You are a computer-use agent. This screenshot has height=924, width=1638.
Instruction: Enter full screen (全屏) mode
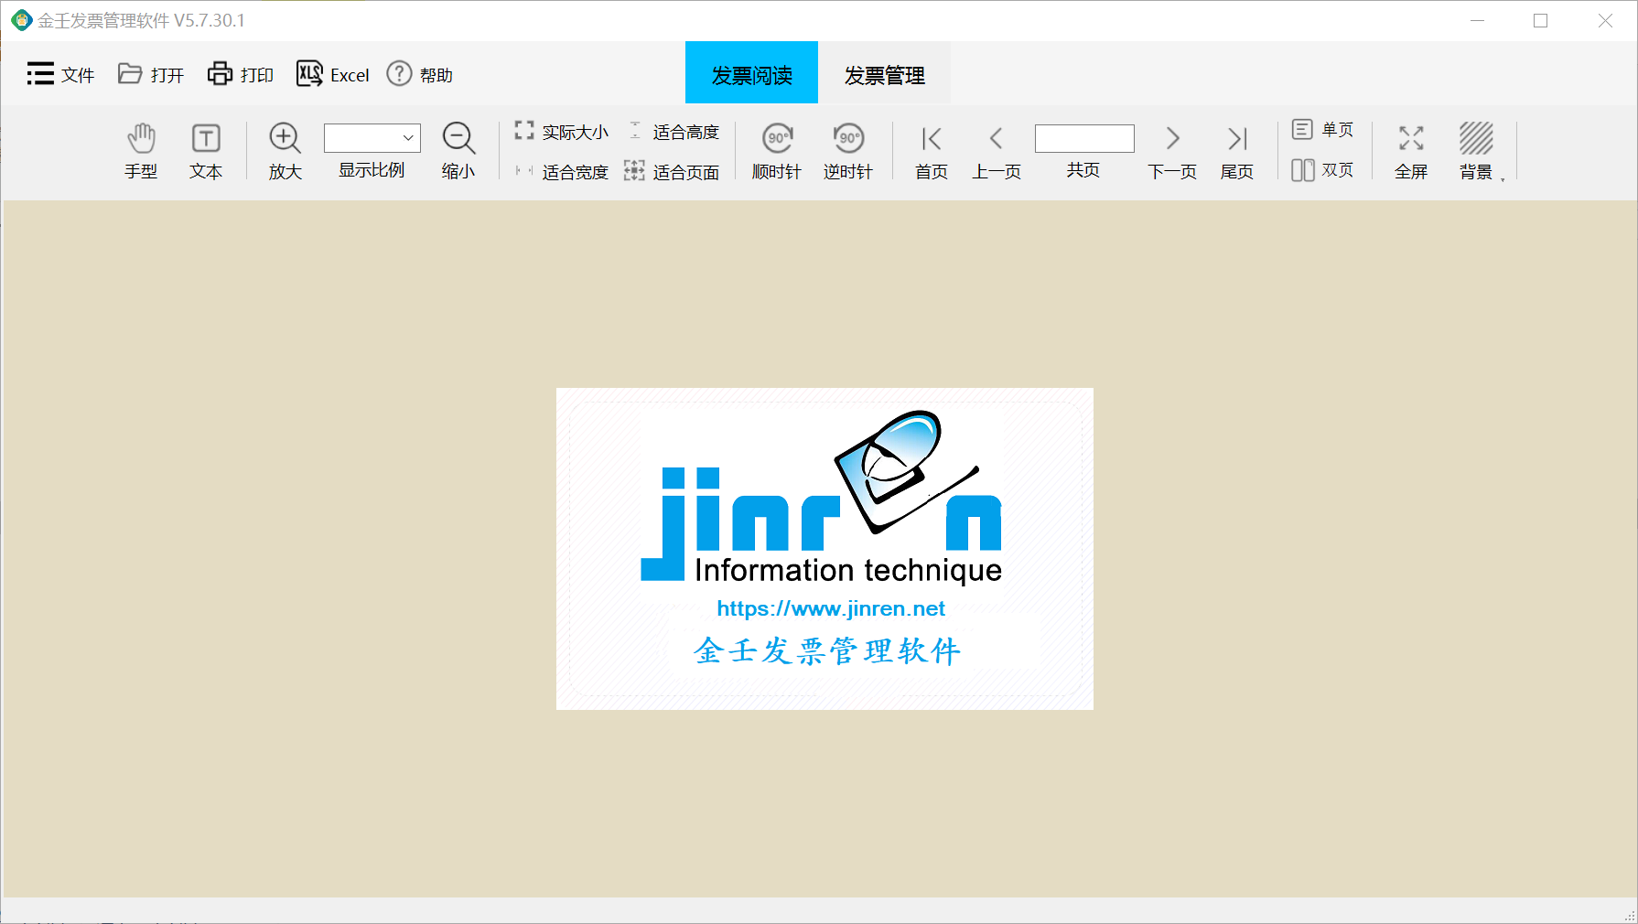pyautogui.click(x=1411, y=151)
